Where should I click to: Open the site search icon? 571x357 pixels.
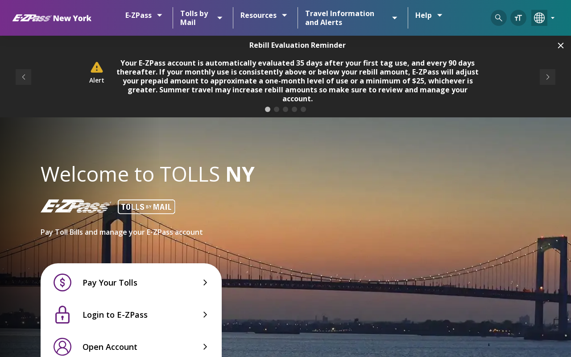coord(499,18)
